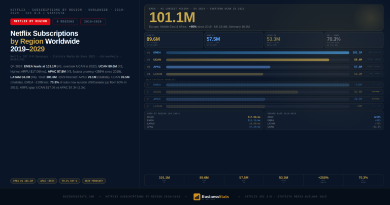This screenshot has height=205, width=390.
Task: Click the 70.1M APAC forecast value
Action: pos(358,99)
